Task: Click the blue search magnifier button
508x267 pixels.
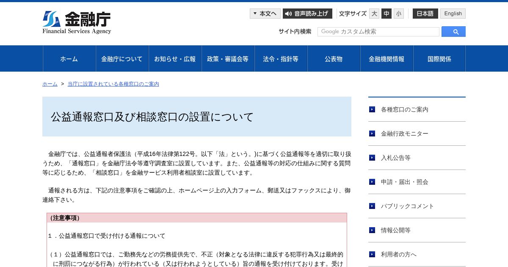Action: (453, 32)
